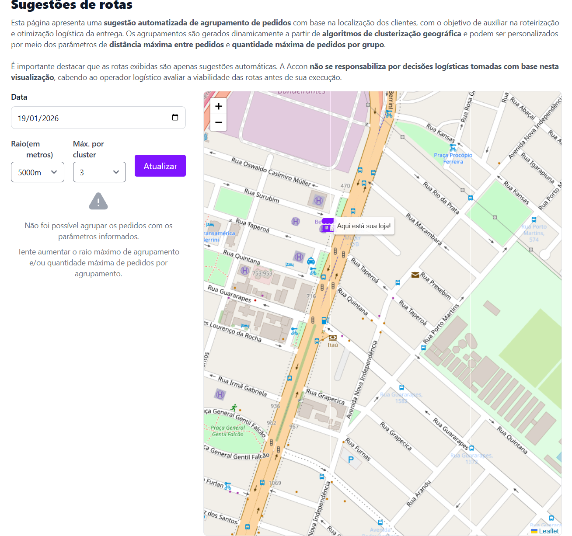The width and height of the screenshot is (572, 536).
Task: Click the green running figure icon
Action: pos(234,407)
